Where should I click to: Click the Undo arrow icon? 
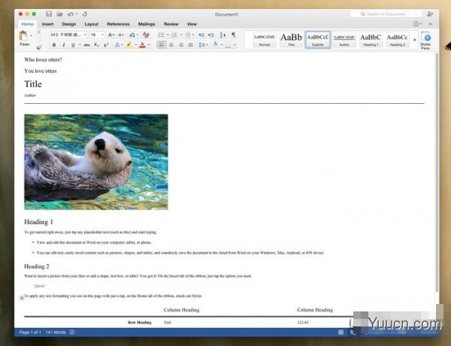(70, 14)
